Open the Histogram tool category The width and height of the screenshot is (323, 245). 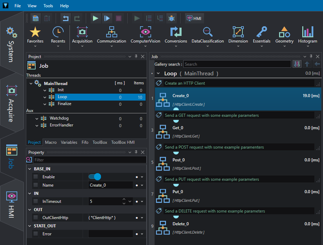[307, 36]
